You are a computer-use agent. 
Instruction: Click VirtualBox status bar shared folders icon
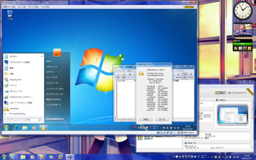(x=171, y=133)
